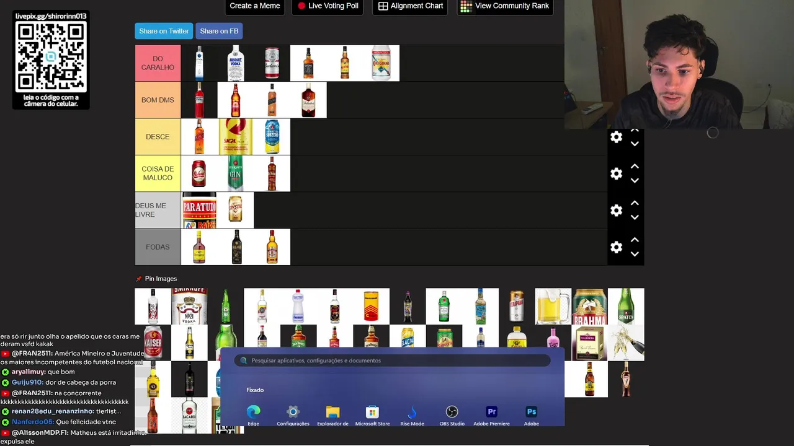
Task: Move DEUS ME LIVRE tier down
Action: [635, 217]
